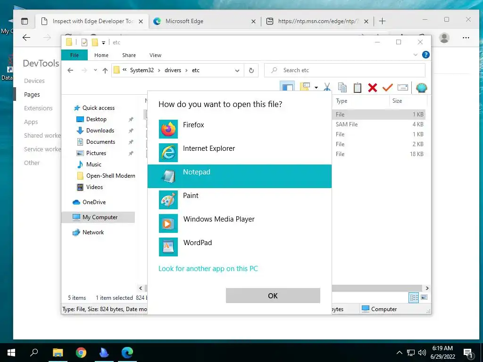Open Open-Shell Modern folder in sidebar
483x362 pixels.
point(110,176)
